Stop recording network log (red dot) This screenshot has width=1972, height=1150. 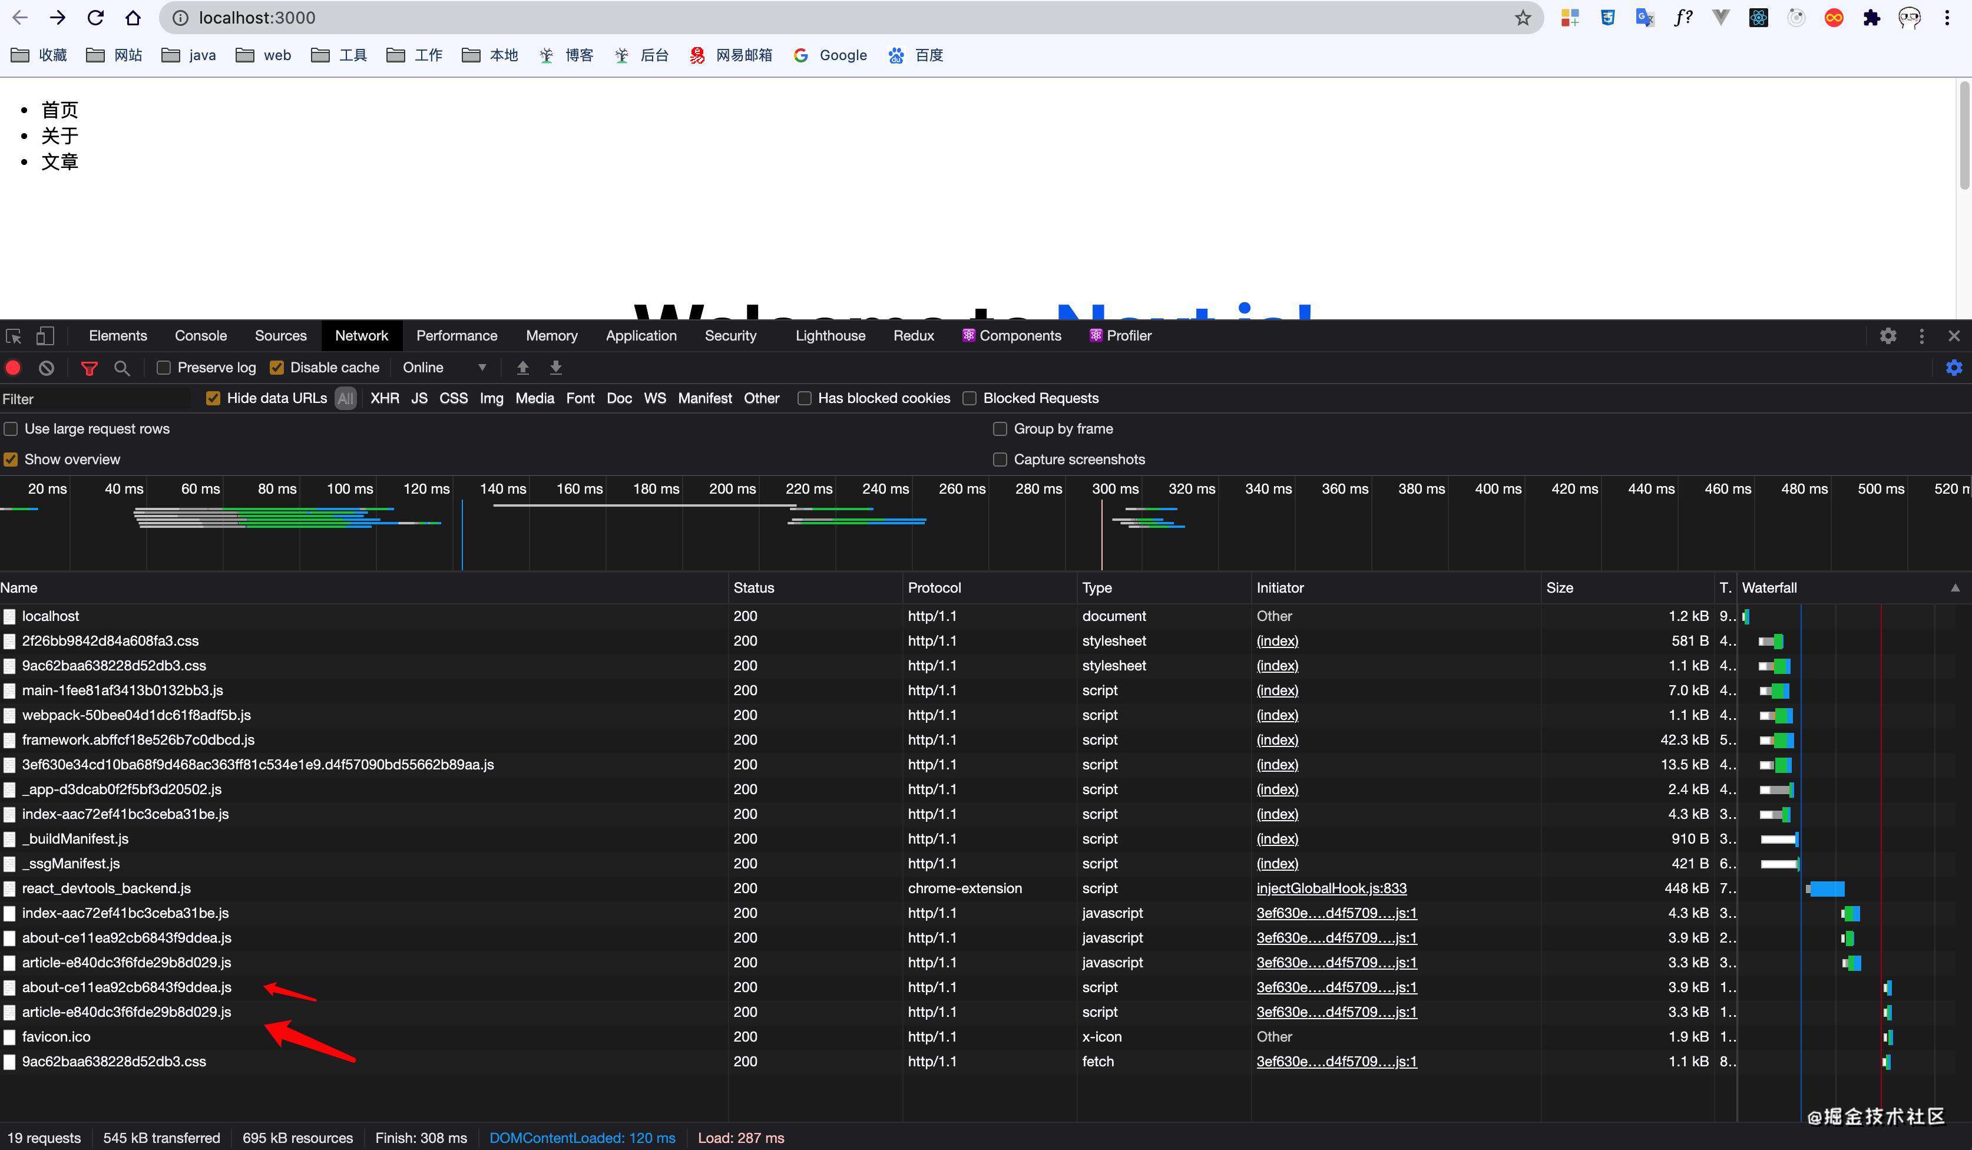coord(14,367)
